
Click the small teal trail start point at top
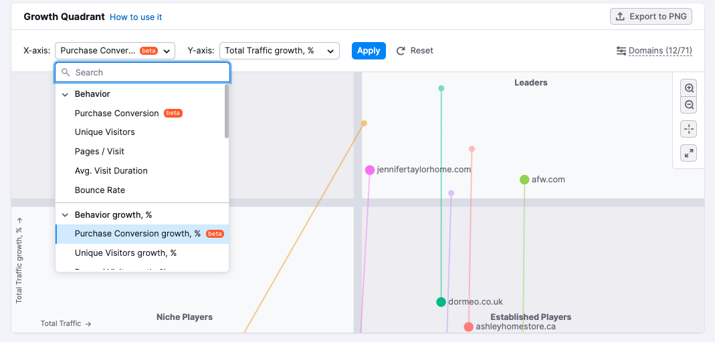[x=441, y=88]
